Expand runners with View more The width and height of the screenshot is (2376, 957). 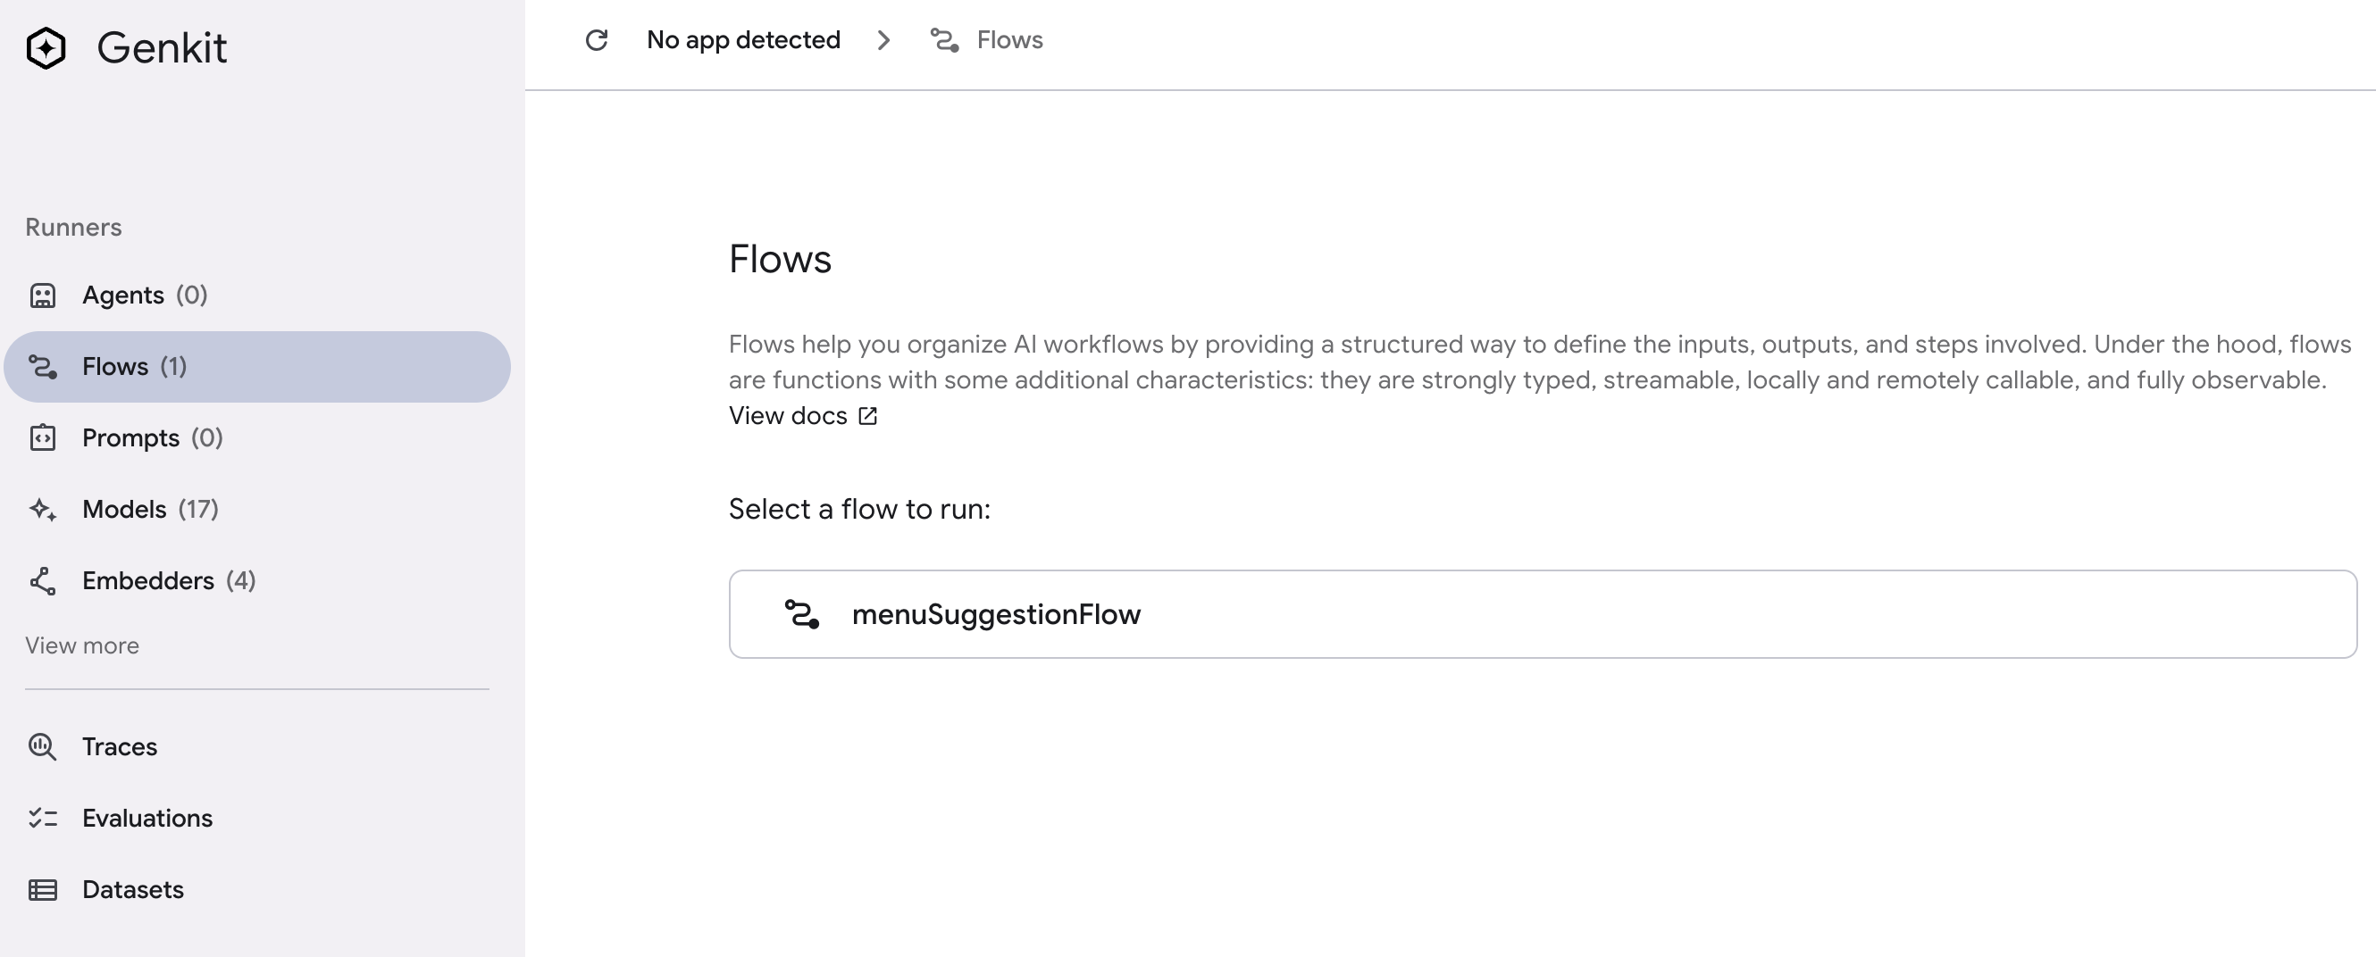point(82,645)
